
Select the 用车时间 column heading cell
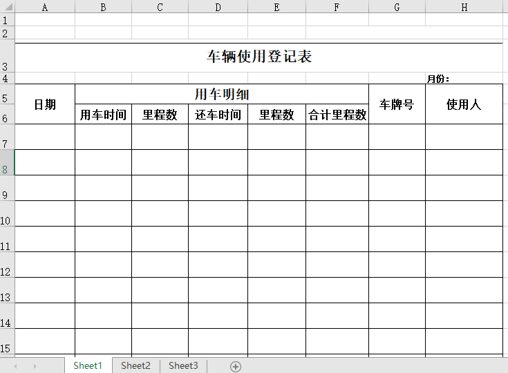pos(103,115)
